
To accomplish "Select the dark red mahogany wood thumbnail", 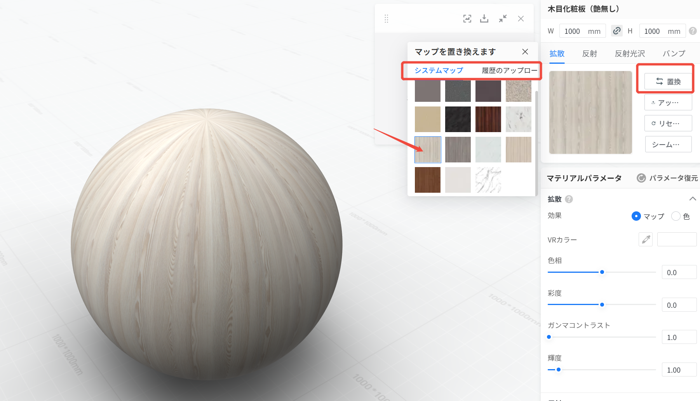I will [x=488, y=119].
